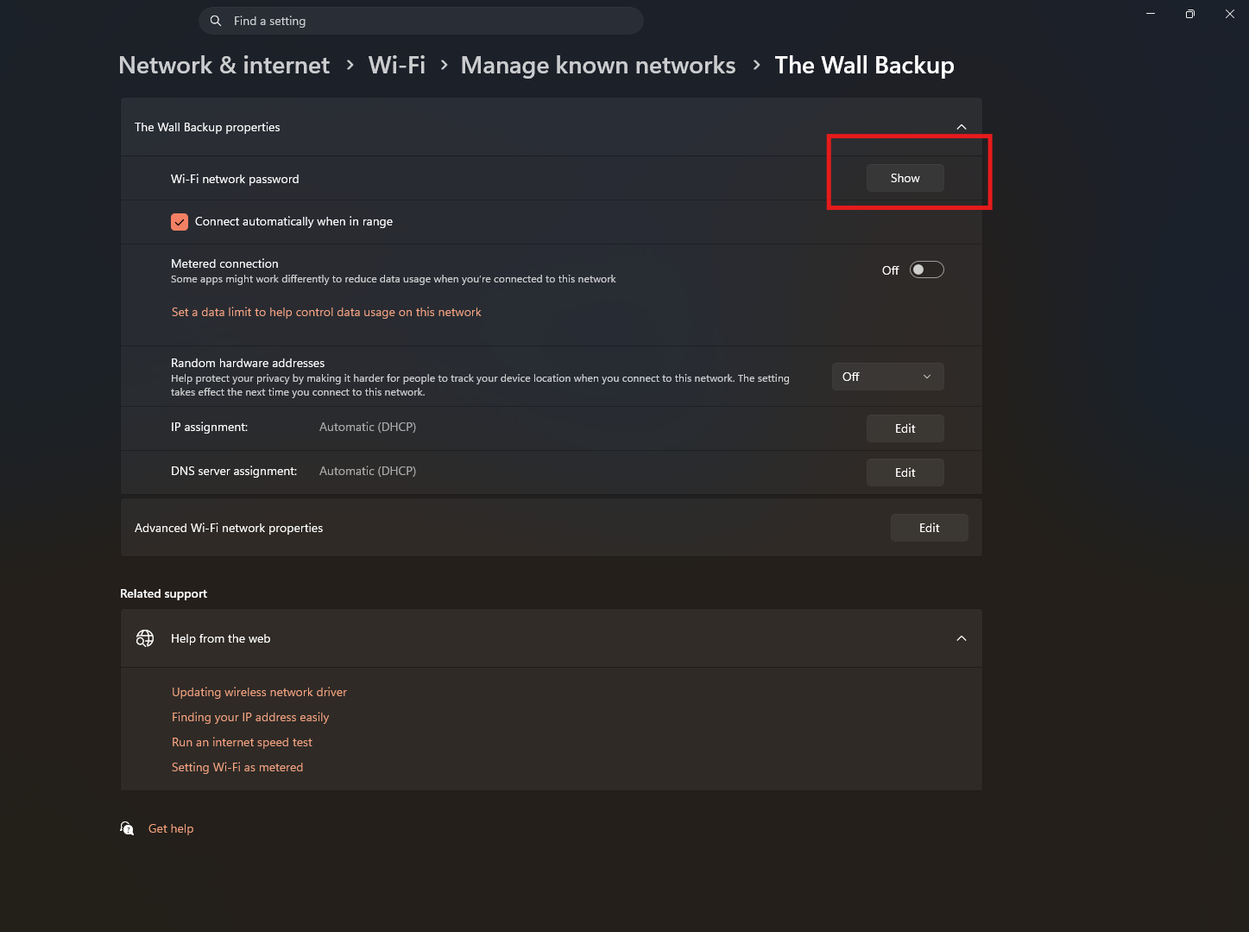This screenshot has height=932, width=1249.
Task: Uncheck Connect automatically when in range
Action: (x=180, y=222)
